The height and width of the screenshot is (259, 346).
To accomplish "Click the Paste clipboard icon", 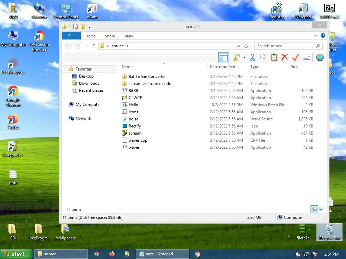I will [x=274, y=57].
